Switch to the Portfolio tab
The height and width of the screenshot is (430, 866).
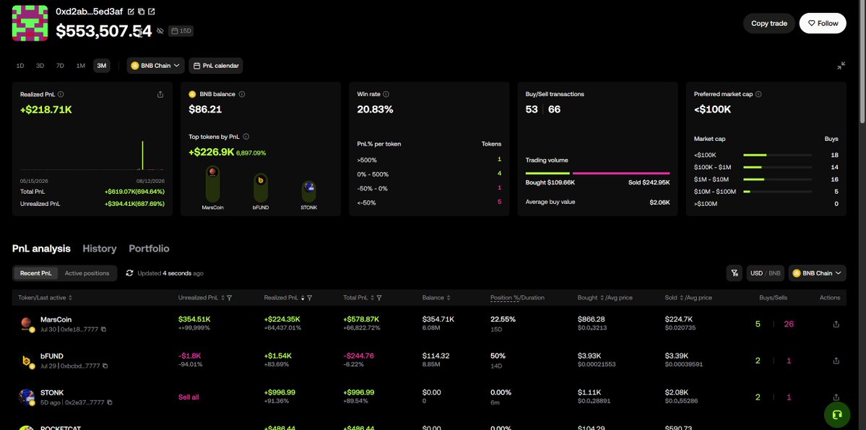coord(149,249)
